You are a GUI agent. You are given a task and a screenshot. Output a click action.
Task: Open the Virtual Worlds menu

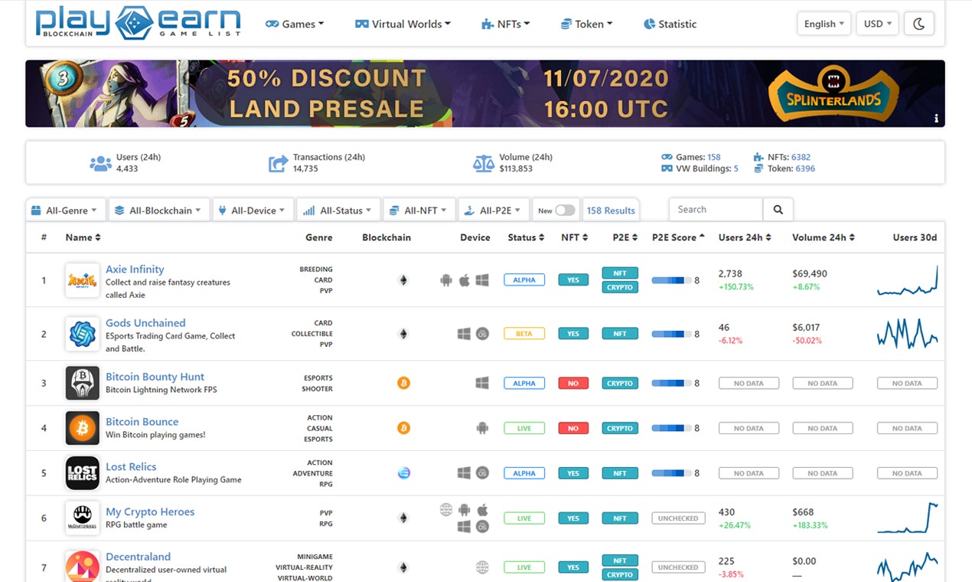tap(403, 24)
